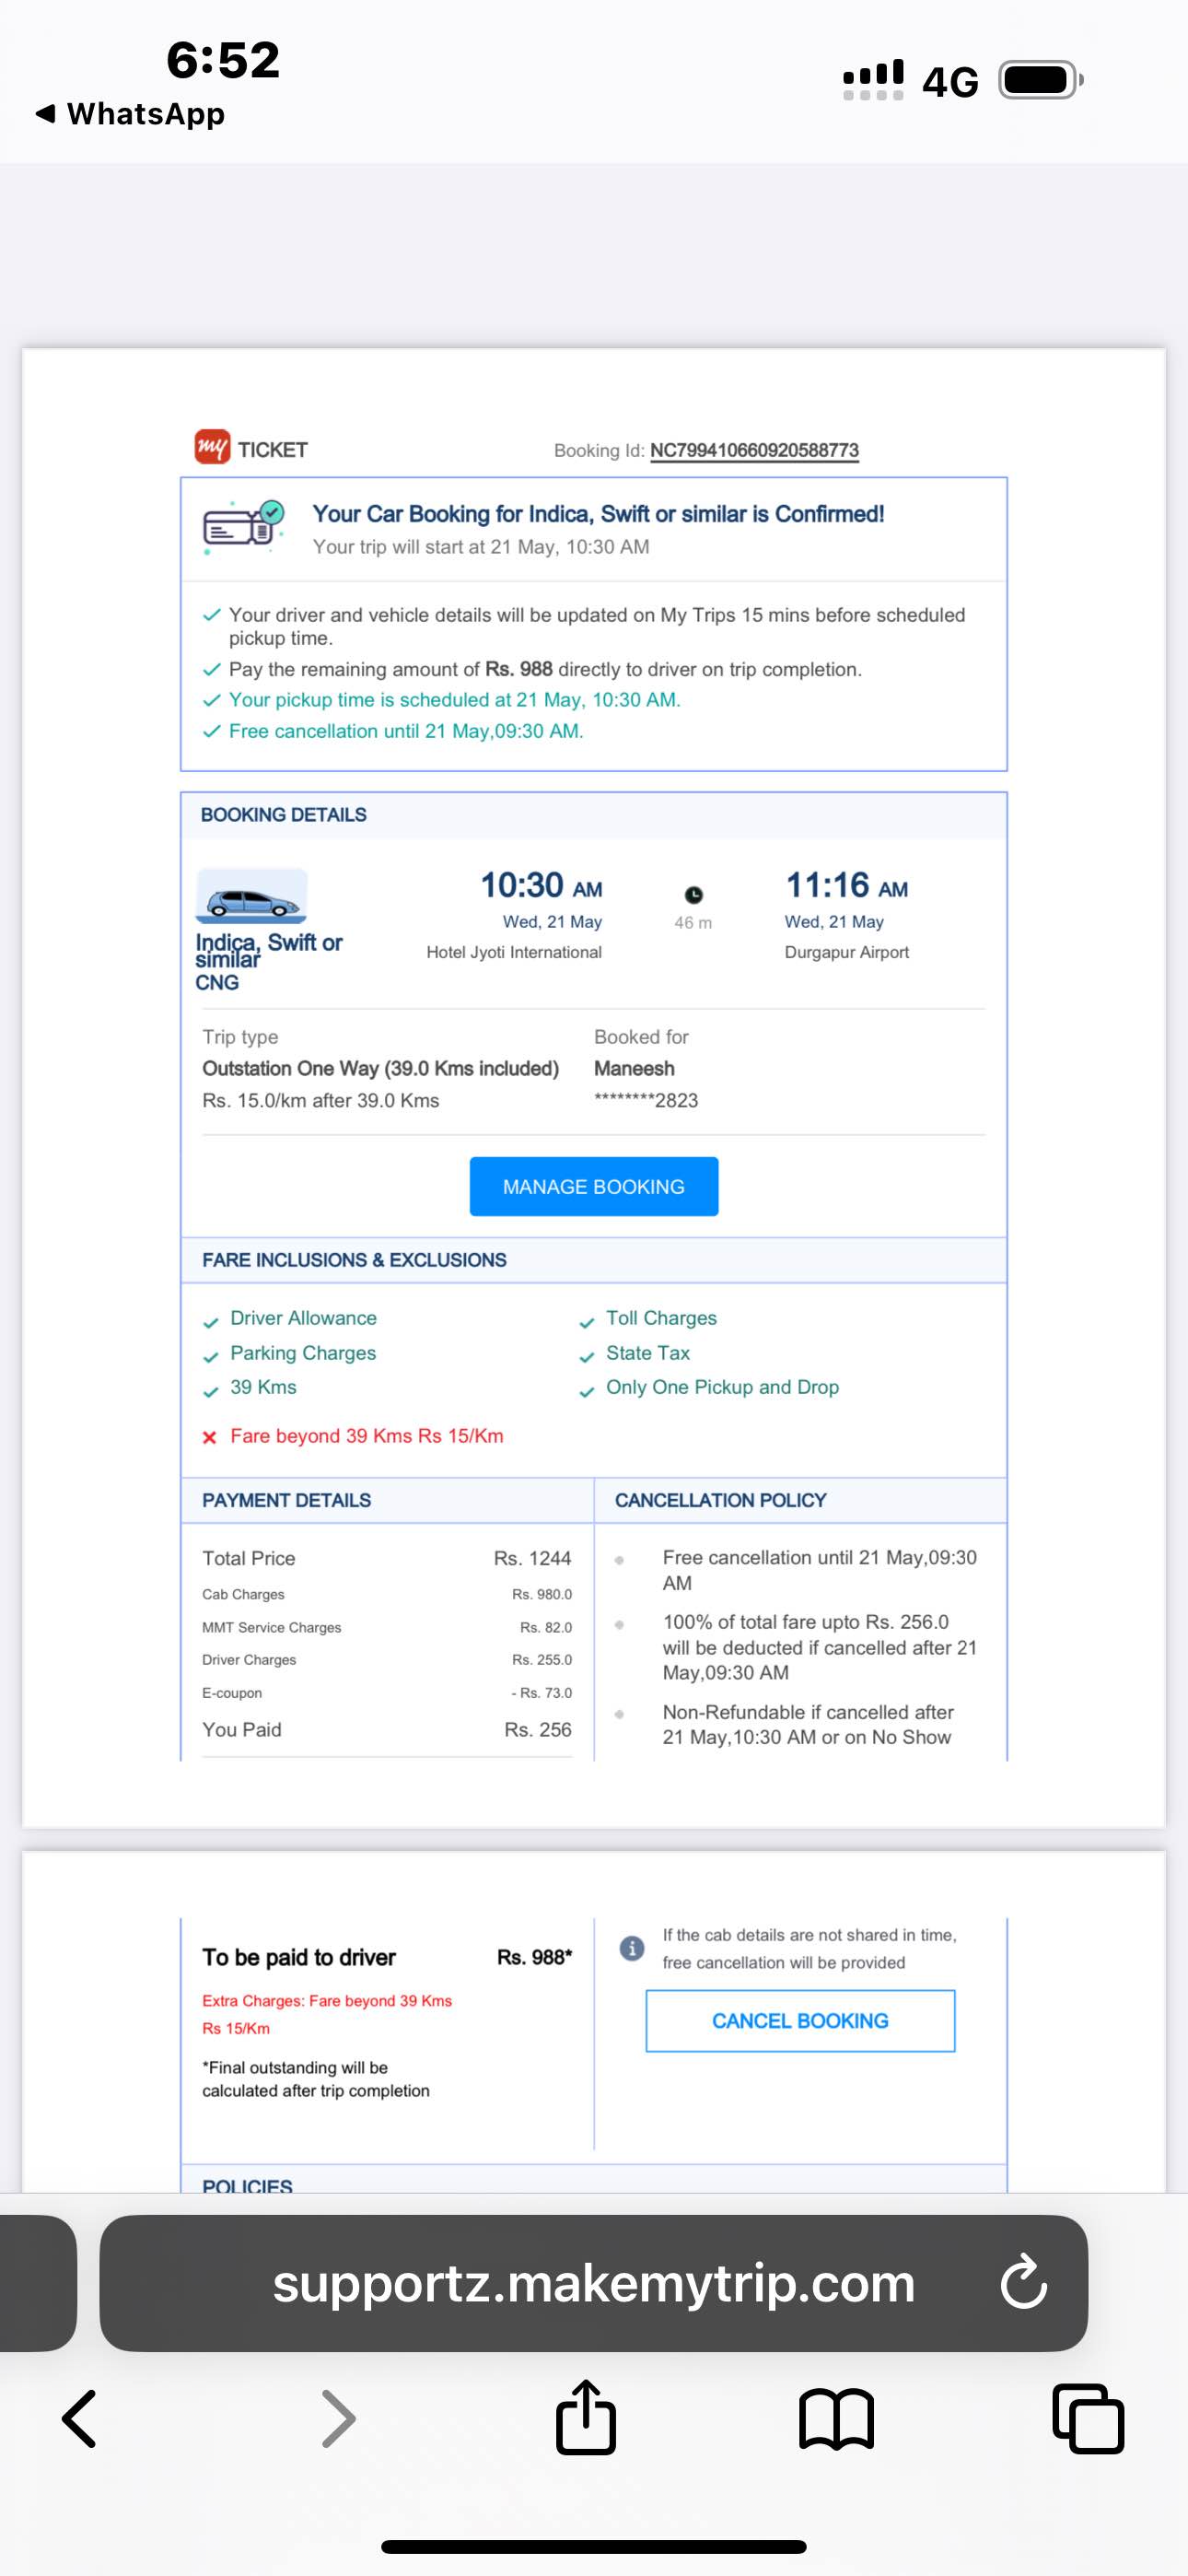The height and width of the screenshot is (2576, 1188).
Task: Tap the supportz.makemytrip.com address bar
Action: click(593, 2283)
